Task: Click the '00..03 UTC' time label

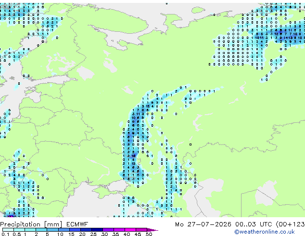Action: (x=254, y=224)
